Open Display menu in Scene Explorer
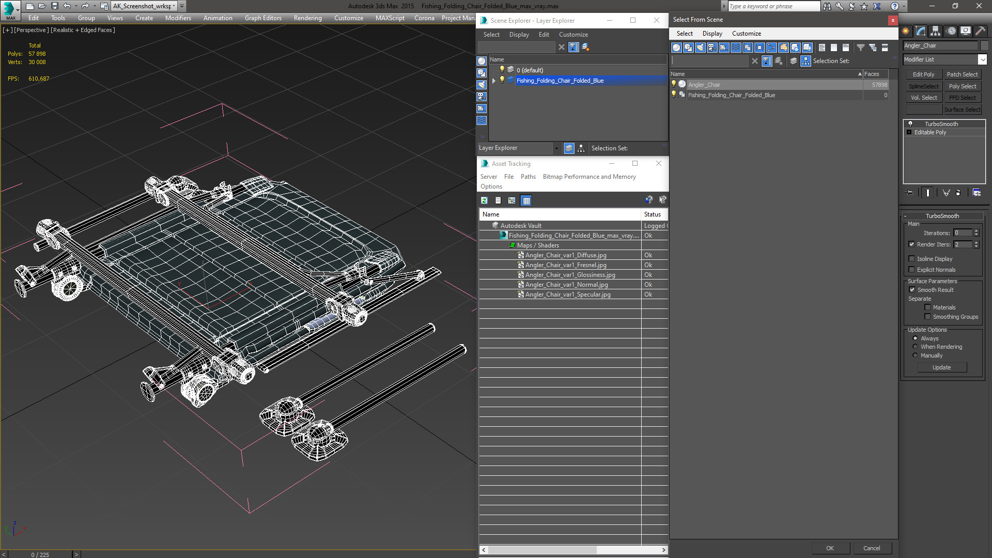Image resolution: width=992 pixels, height=558 pixels. pos(519,35)
